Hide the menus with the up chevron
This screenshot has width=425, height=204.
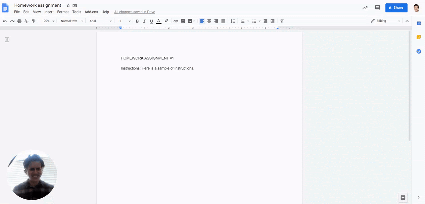point(407,21)
